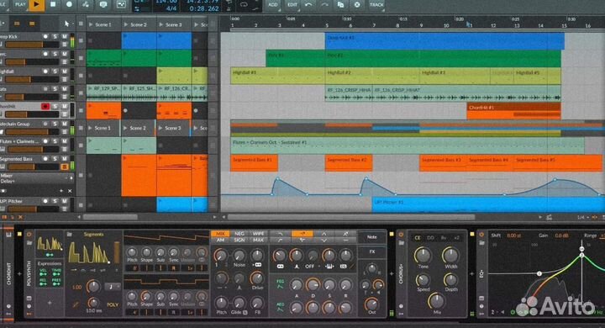Toggle the EQ+ device power icon
Viewport: 605px width, 328px height.
[481, 235]
